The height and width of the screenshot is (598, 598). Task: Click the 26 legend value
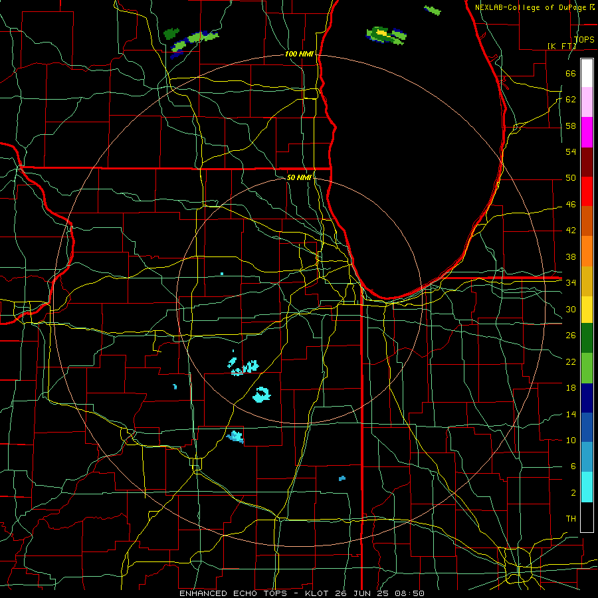click(571, 336)
